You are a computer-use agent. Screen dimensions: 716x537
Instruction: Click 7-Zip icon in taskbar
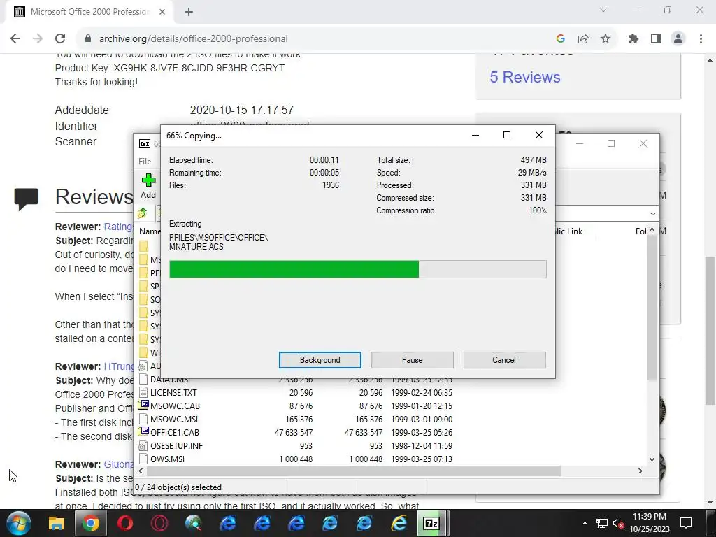[x=431, y=523]
